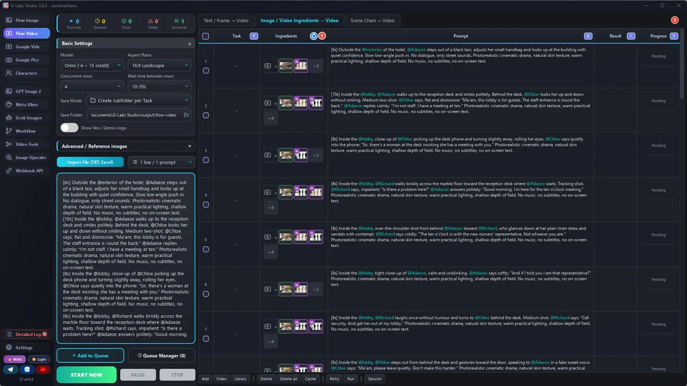Click the Progress column filter icon
Viewport: 687px width, 386px height.
(674, 36)
